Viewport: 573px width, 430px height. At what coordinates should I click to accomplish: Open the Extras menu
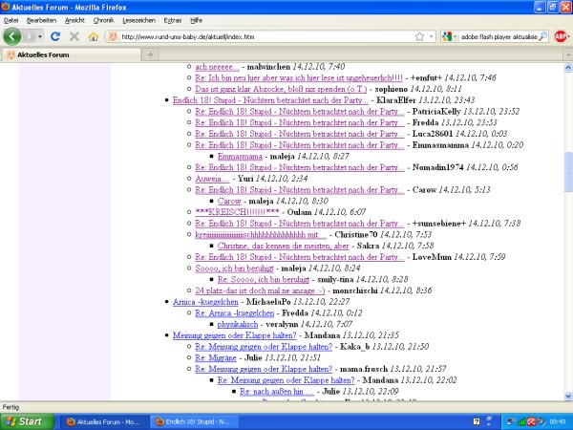pyautogui.click(x=173, y=20)
